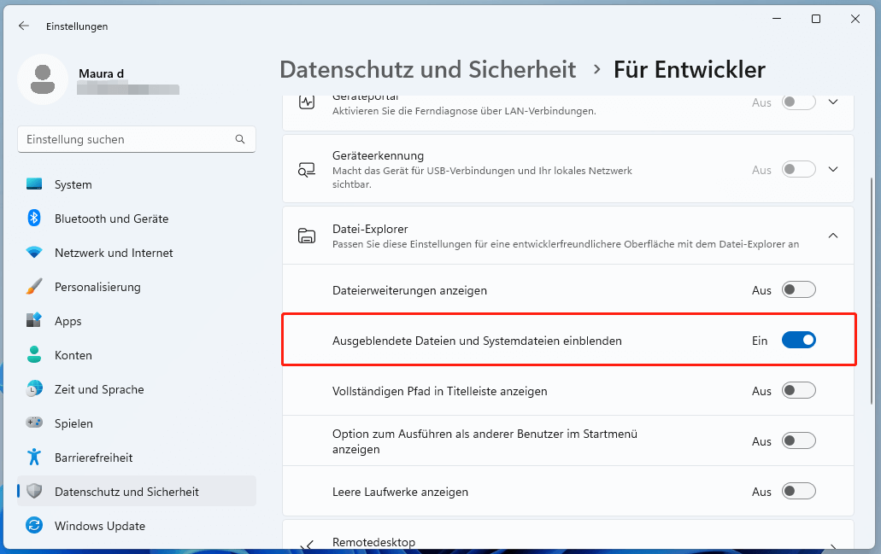
Task: Enable Dateierweiterungen anzeigen toggle
Action: point(799,290)
